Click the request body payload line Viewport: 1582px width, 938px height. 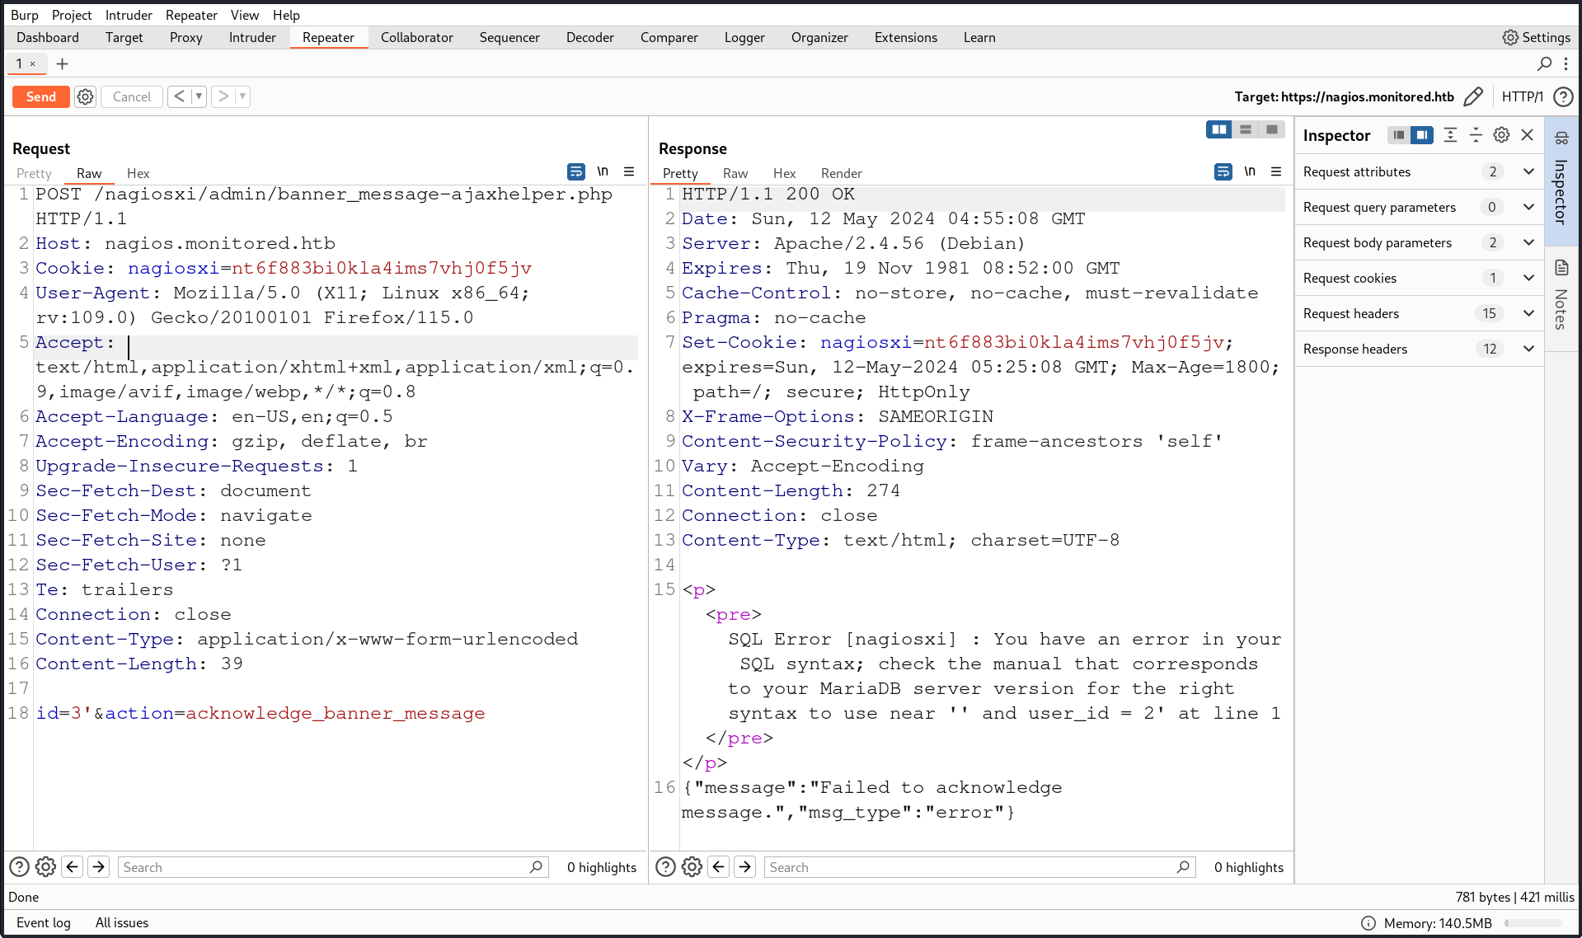coord(261,713)
